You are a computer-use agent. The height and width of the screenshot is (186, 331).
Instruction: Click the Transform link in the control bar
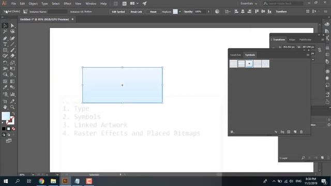point(281,11)
